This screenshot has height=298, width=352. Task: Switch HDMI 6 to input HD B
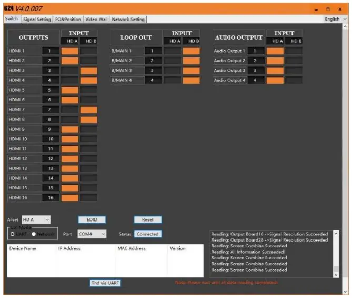point(89,100)
